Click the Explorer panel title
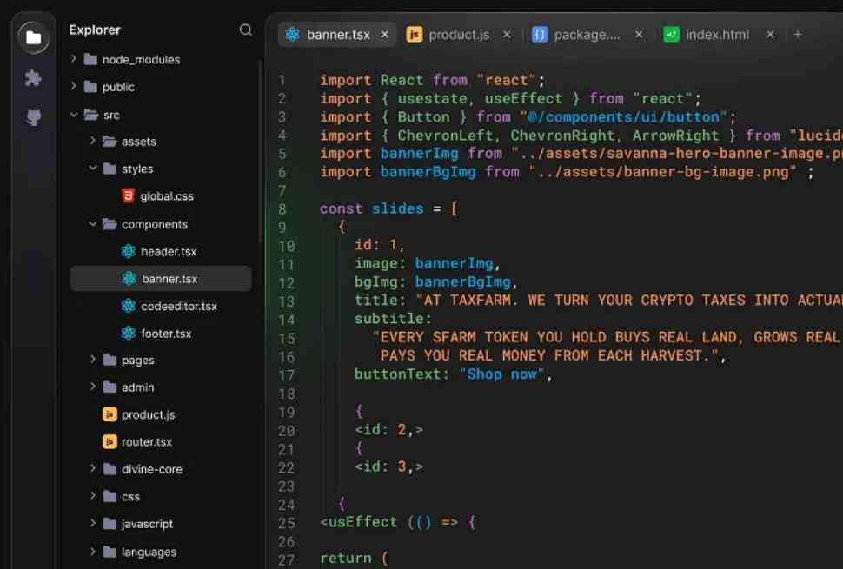843x569 pixels. coord(95,30)
